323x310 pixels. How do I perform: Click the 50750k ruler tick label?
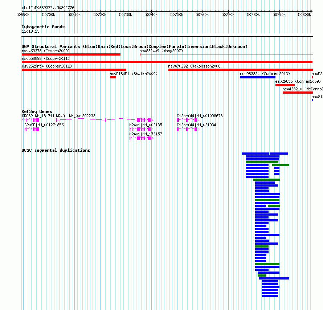(177, 15)
